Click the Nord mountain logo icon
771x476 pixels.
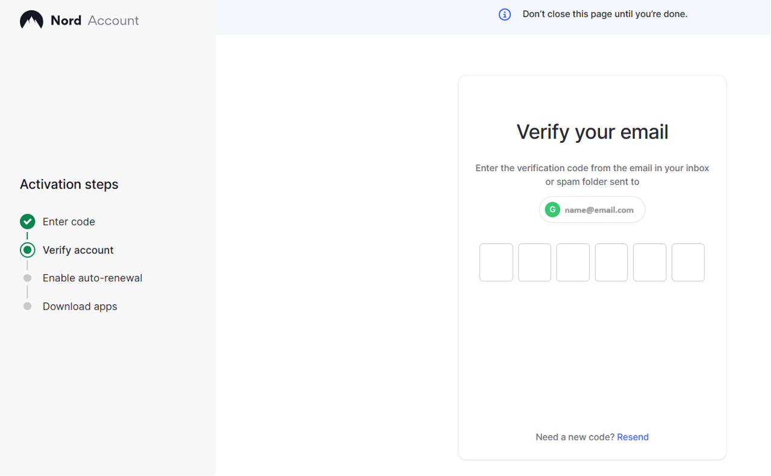tap(31, 20)
